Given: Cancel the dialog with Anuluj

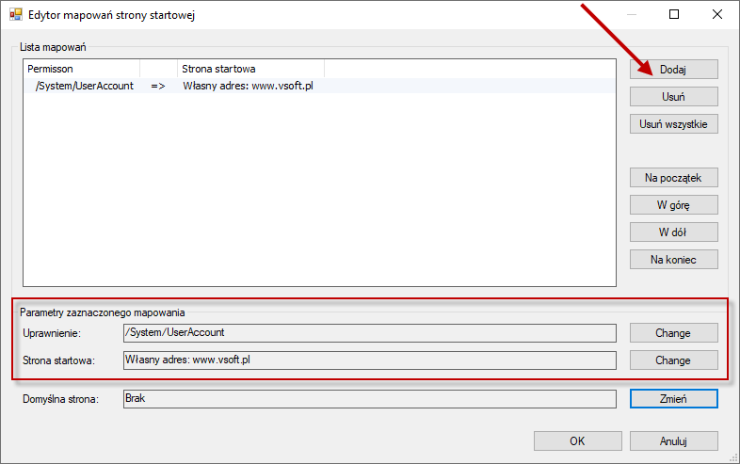Looking at the screenshot, I should 673,441.
